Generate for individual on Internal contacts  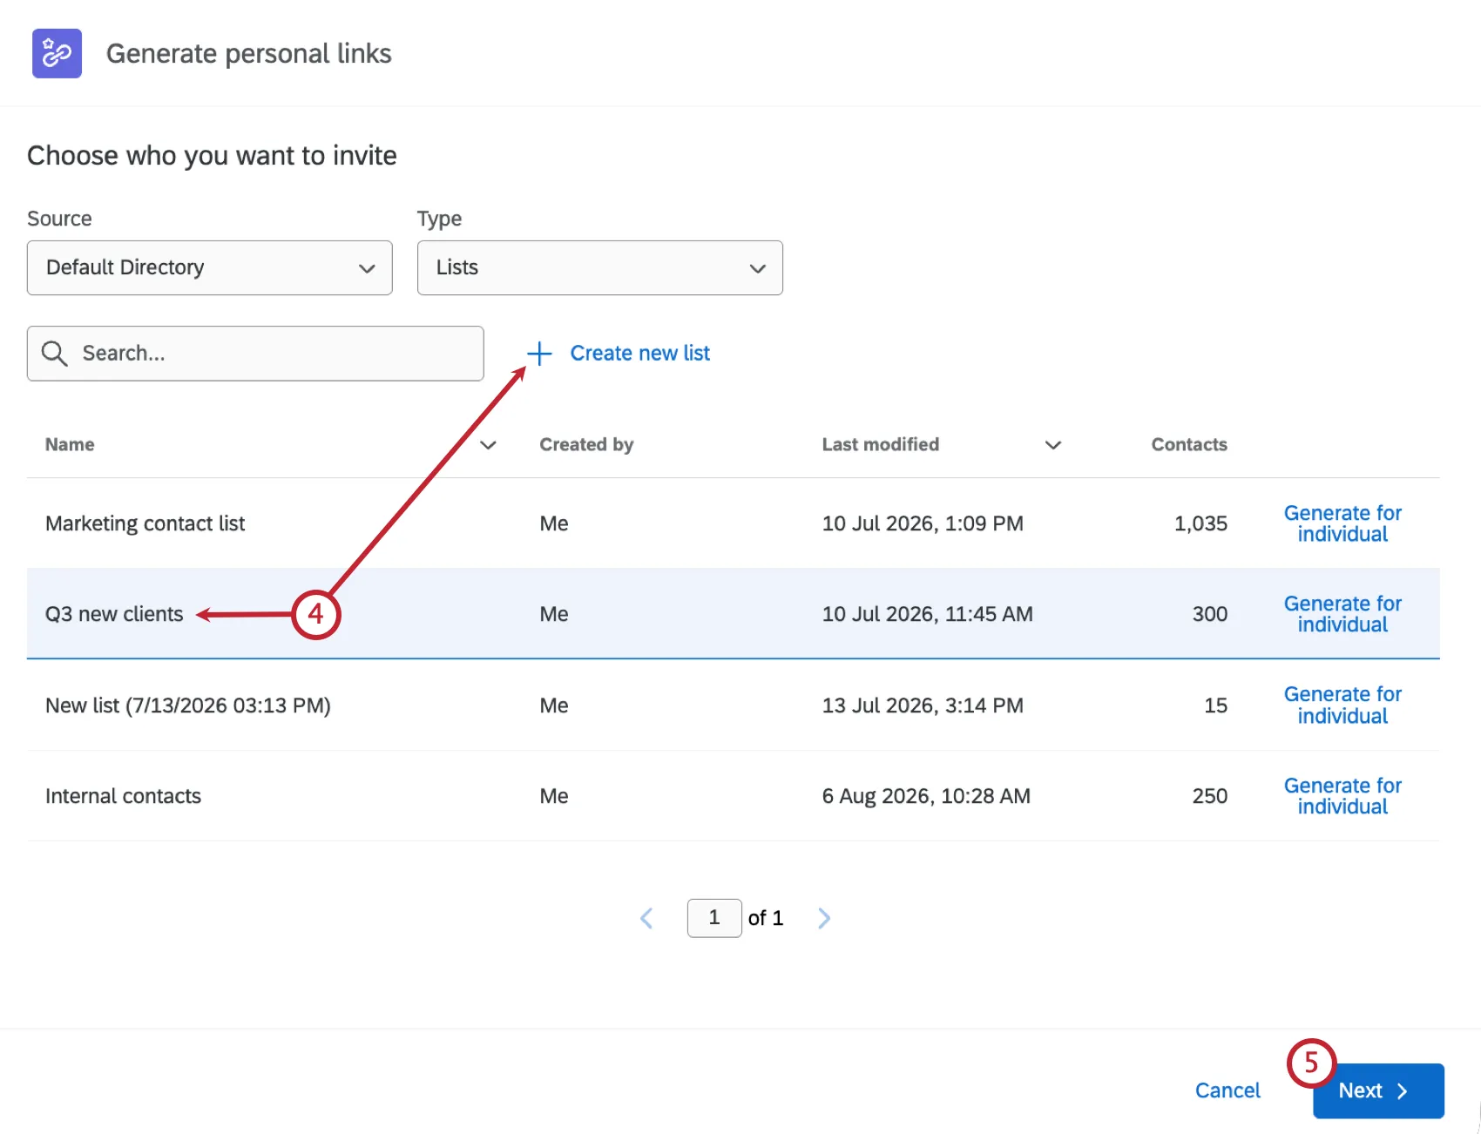coord(1342,796)
